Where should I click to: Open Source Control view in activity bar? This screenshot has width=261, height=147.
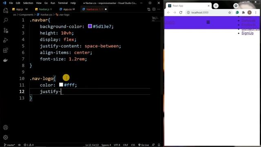coord(5,30)
